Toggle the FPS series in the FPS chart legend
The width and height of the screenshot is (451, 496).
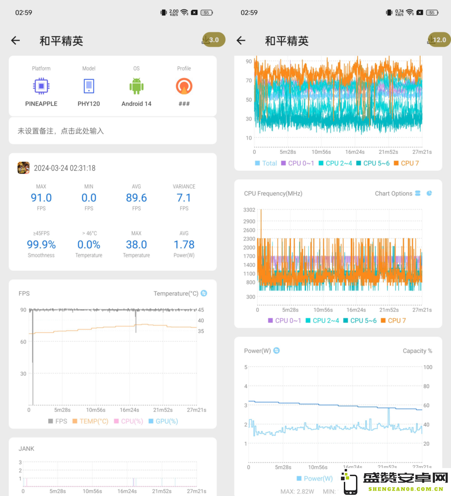click(58, 421)
